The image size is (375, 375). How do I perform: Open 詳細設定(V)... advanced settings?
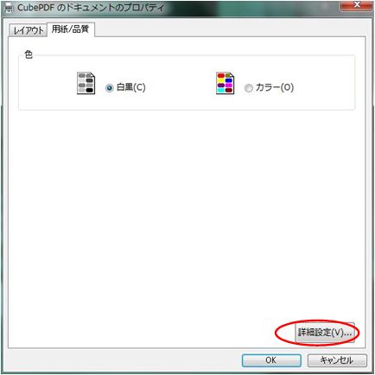(x=325, y=333)
